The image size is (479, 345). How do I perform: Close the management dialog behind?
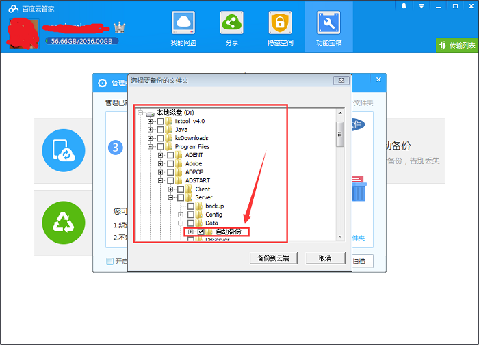click(378, 79)
